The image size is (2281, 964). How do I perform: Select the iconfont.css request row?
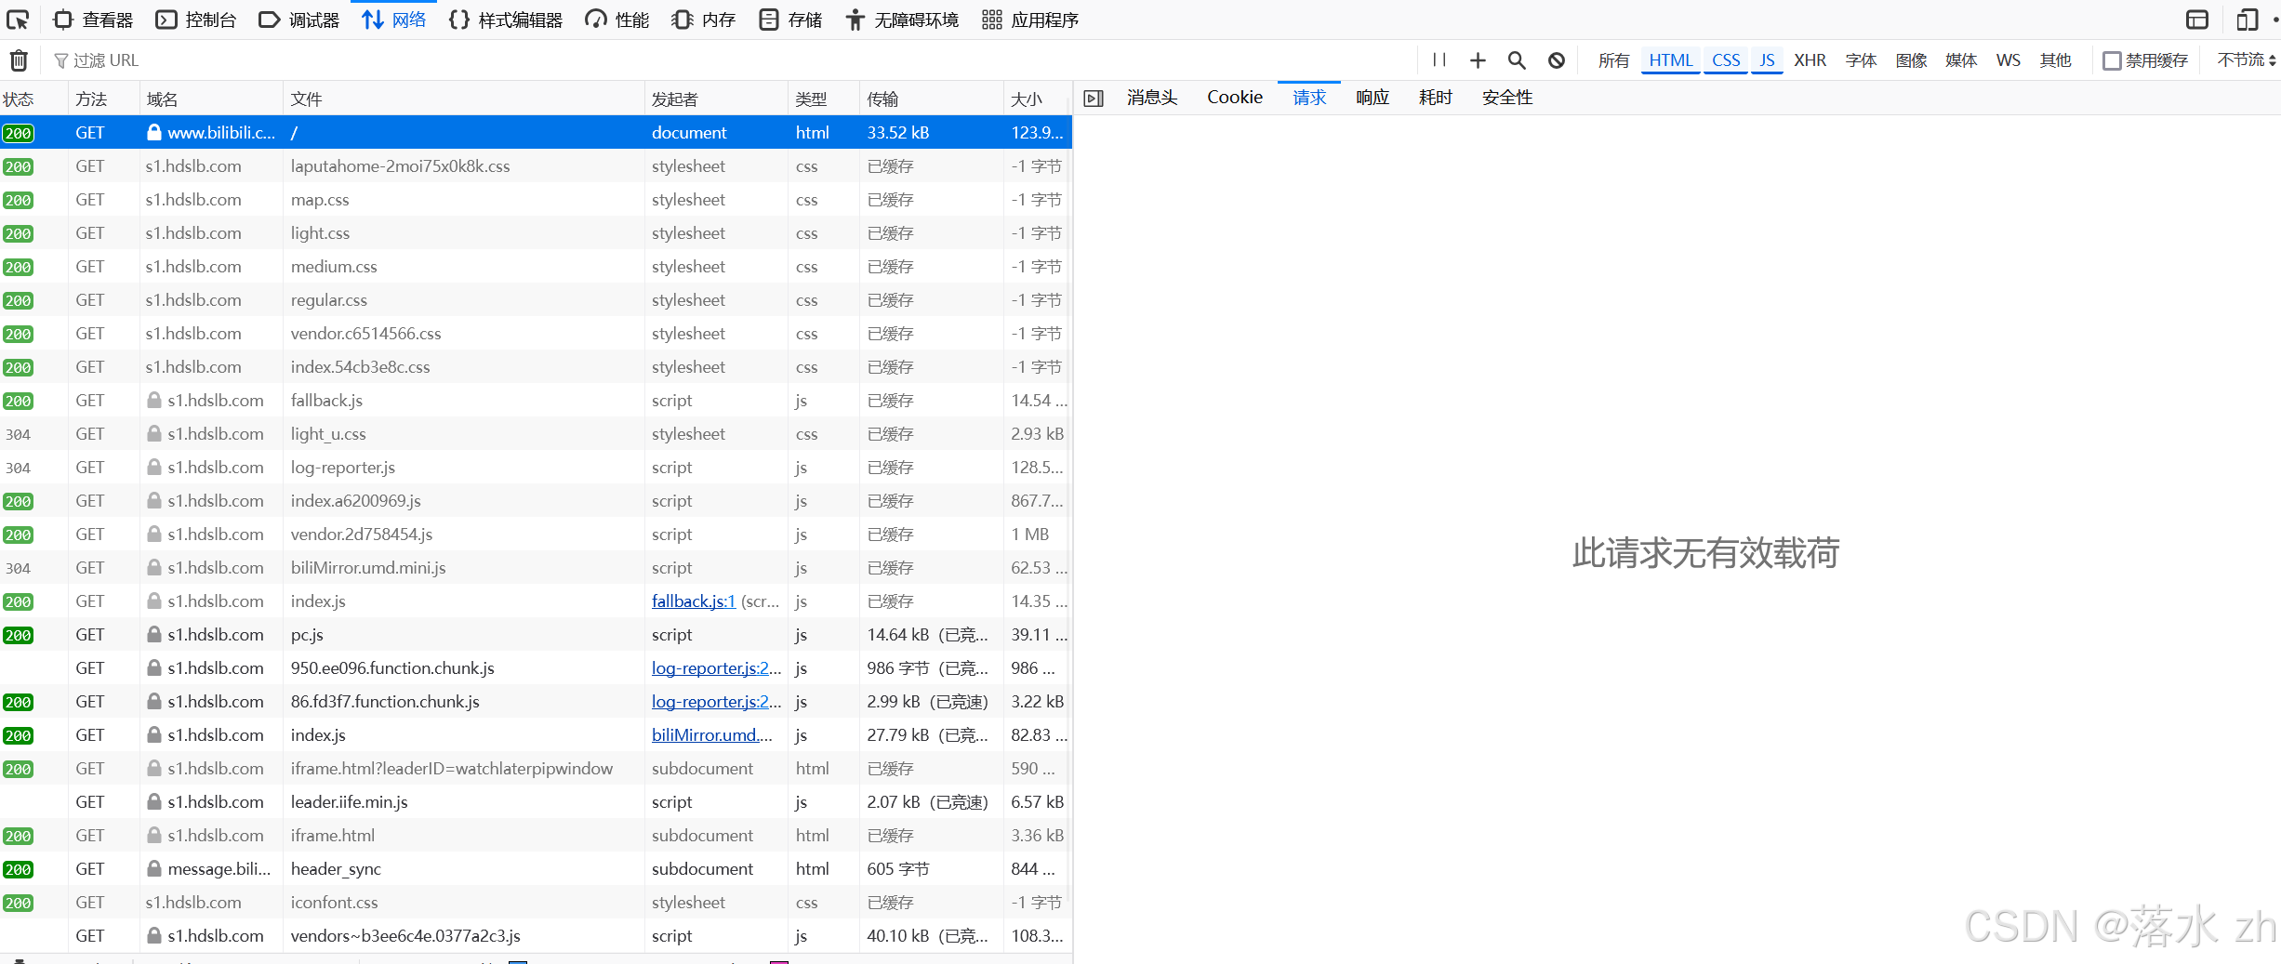pyautogui.click(x=536, y=903)
